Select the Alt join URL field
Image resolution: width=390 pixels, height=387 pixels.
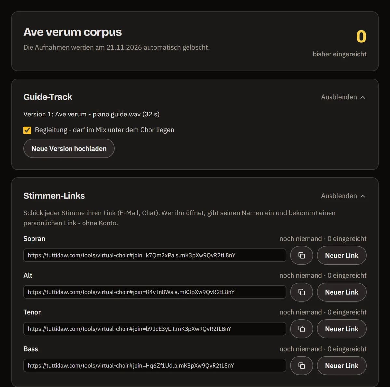[x=155, y=292]
